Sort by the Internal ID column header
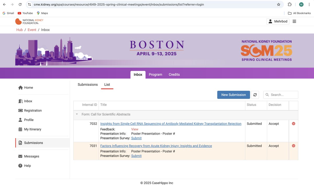 tap(89, 105)
